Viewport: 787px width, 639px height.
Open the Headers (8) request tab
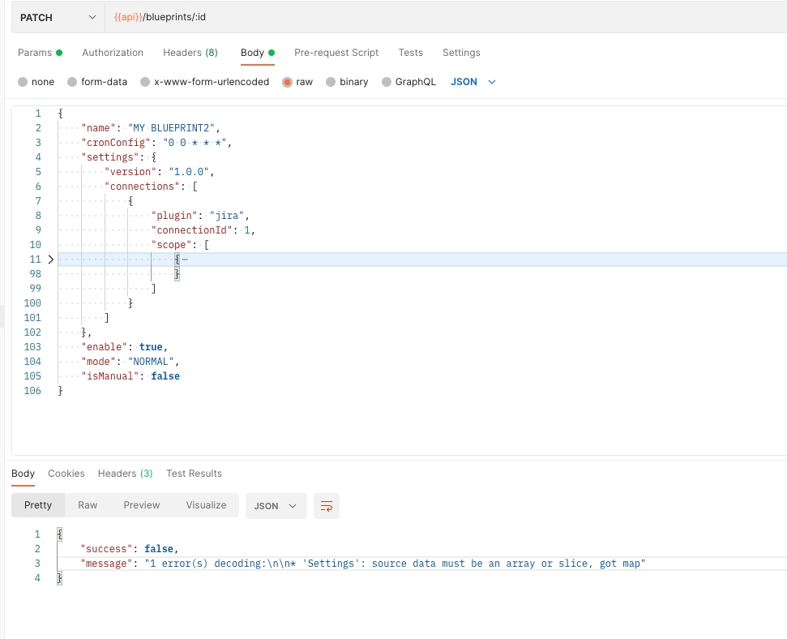tap(190, 53)
